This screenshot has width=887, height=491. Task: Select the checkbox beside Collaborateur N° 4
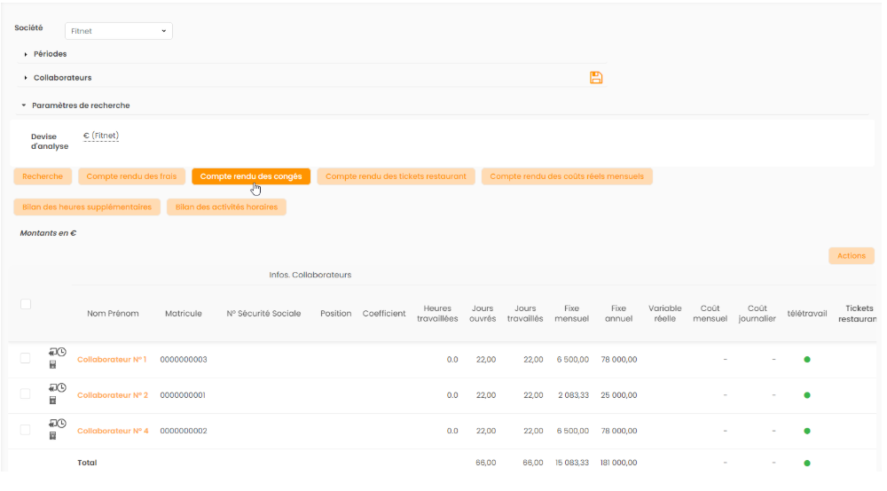(x=26, y=430)
